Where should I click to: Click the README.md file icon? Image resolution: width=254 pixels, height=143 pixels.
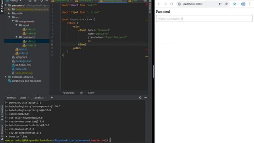pyautogui.click(x=13, y=65)
